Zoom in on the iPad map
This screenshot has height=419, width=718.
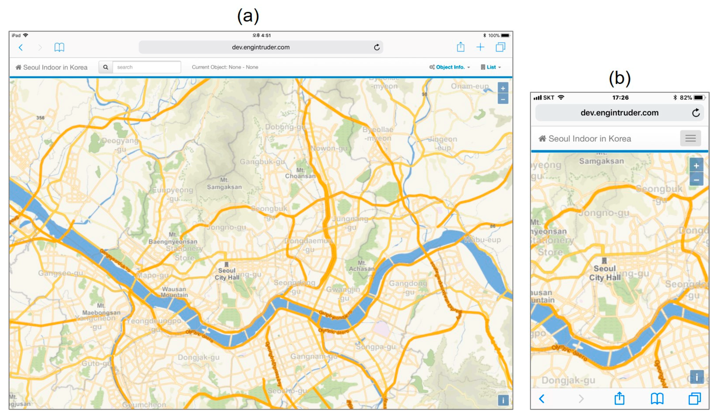pos(503,88)
